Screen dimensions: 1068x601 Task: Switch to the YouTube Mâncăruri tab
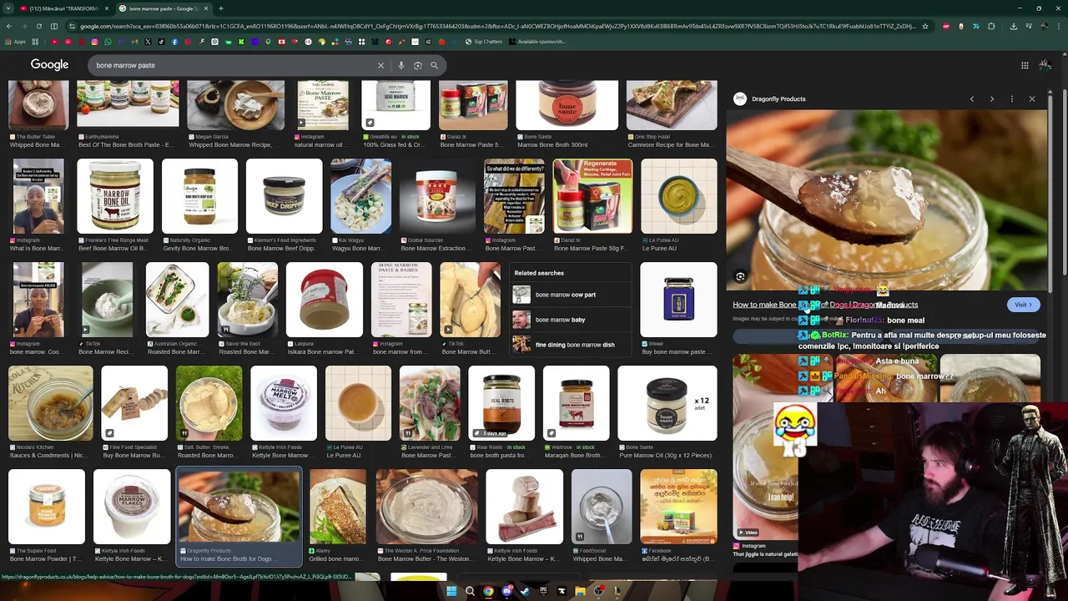[63, 8]
